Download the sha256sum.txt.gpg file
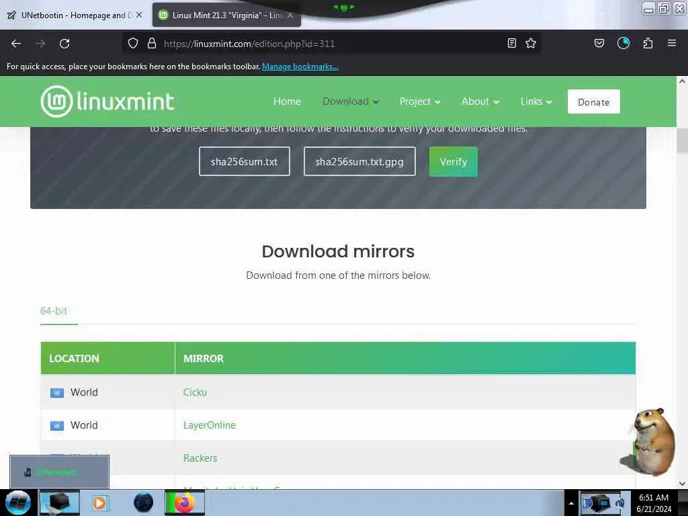Viewport: 688px width, 516px height. point(359,161)
